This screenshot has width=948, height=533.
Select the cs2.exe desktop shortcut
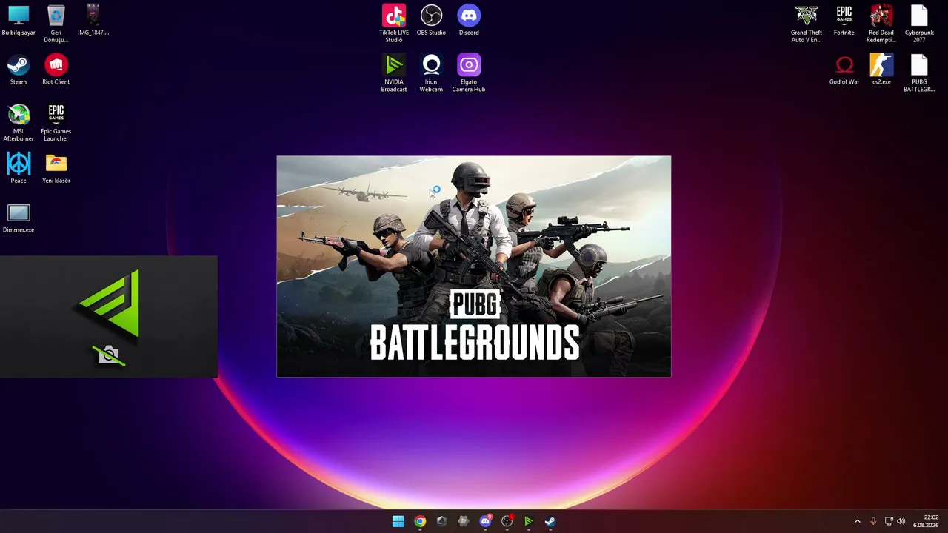click(881, 70)
